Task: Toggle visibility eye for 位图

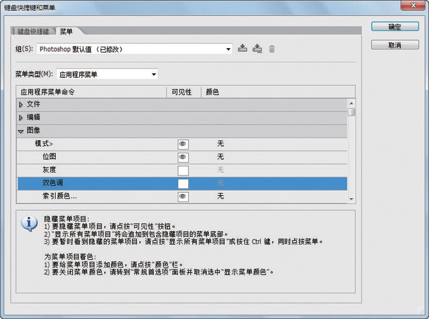Action: [183, 157]
